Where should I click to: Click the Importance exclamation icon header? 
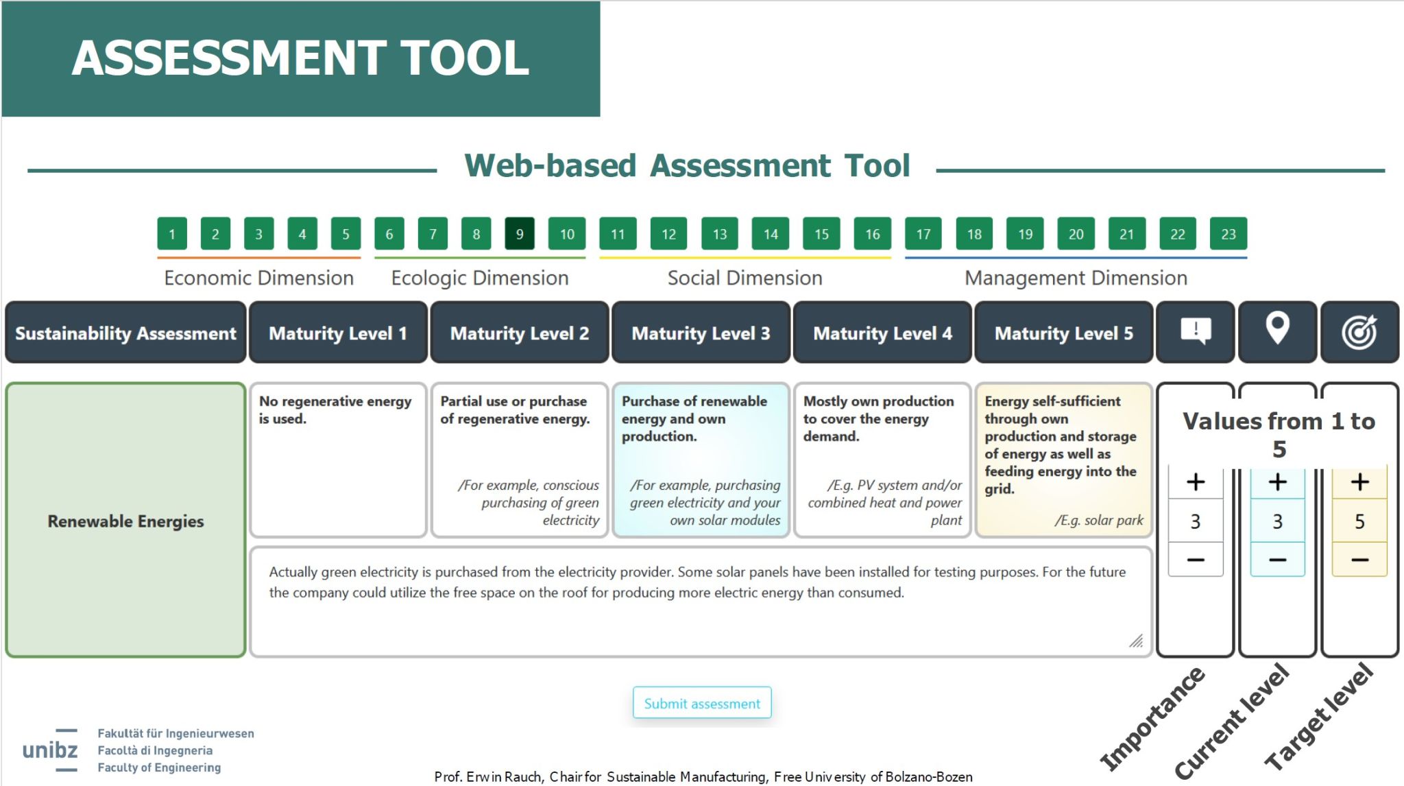point(1196,332)
